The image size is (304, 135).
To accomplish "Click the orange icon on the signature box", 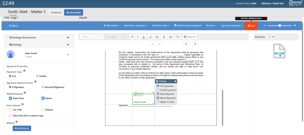I will (153, 93).
